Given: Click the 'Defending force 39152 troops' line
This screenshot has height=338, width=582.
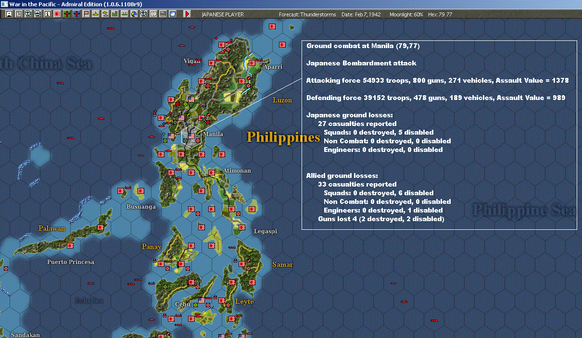Looking at the screenshot, I should point(436,98).
